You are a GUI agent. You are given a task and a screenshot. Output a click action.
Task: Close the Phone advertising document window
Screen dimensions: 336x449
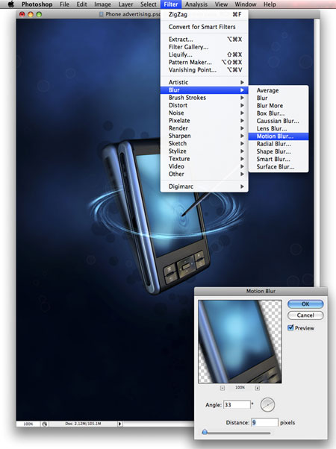pos(22,14)
